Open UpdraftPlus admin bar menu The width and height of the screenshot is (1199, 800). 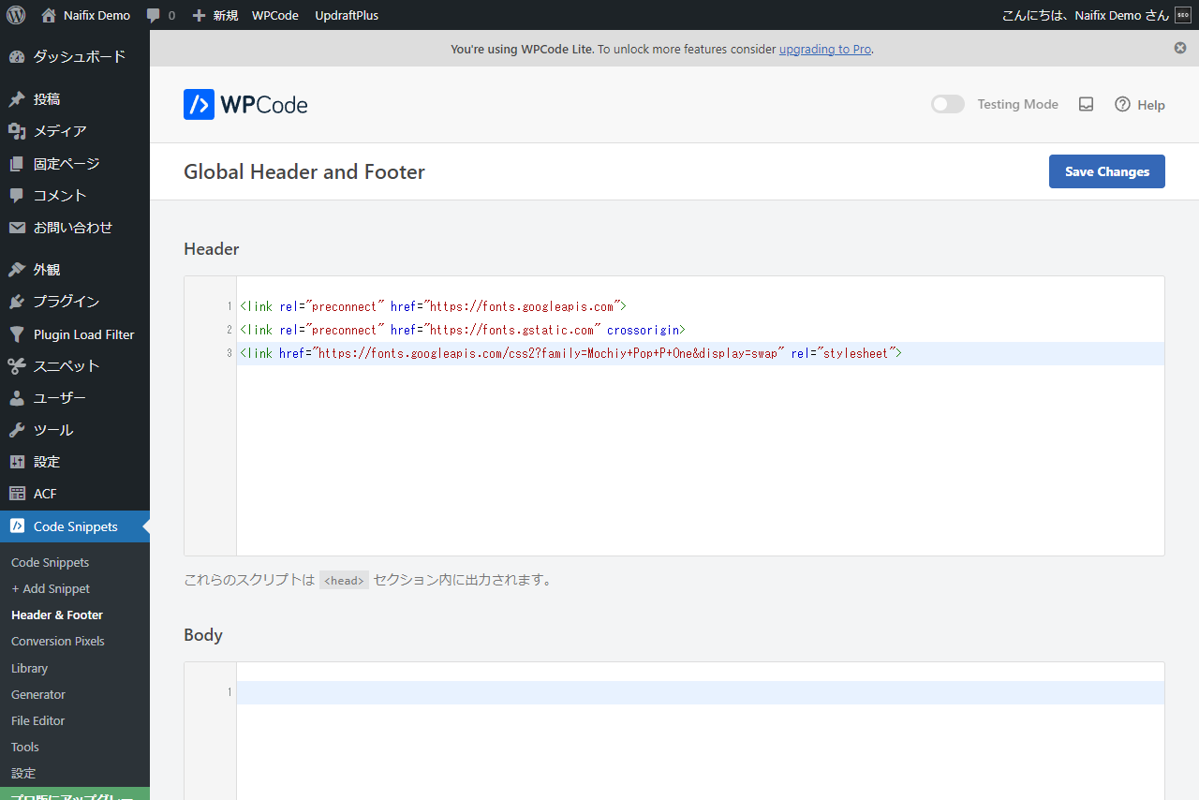(347, 15)
